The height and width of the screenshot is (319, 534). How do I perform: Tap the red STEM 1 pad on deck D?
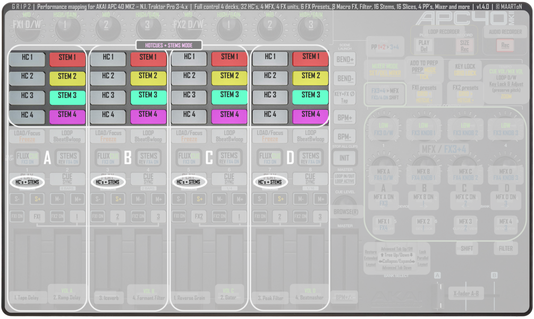[311, 58]
